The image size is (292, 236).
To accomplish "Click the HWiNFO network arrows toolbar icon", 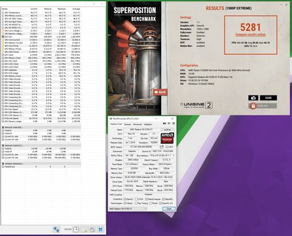I will 56,229.
